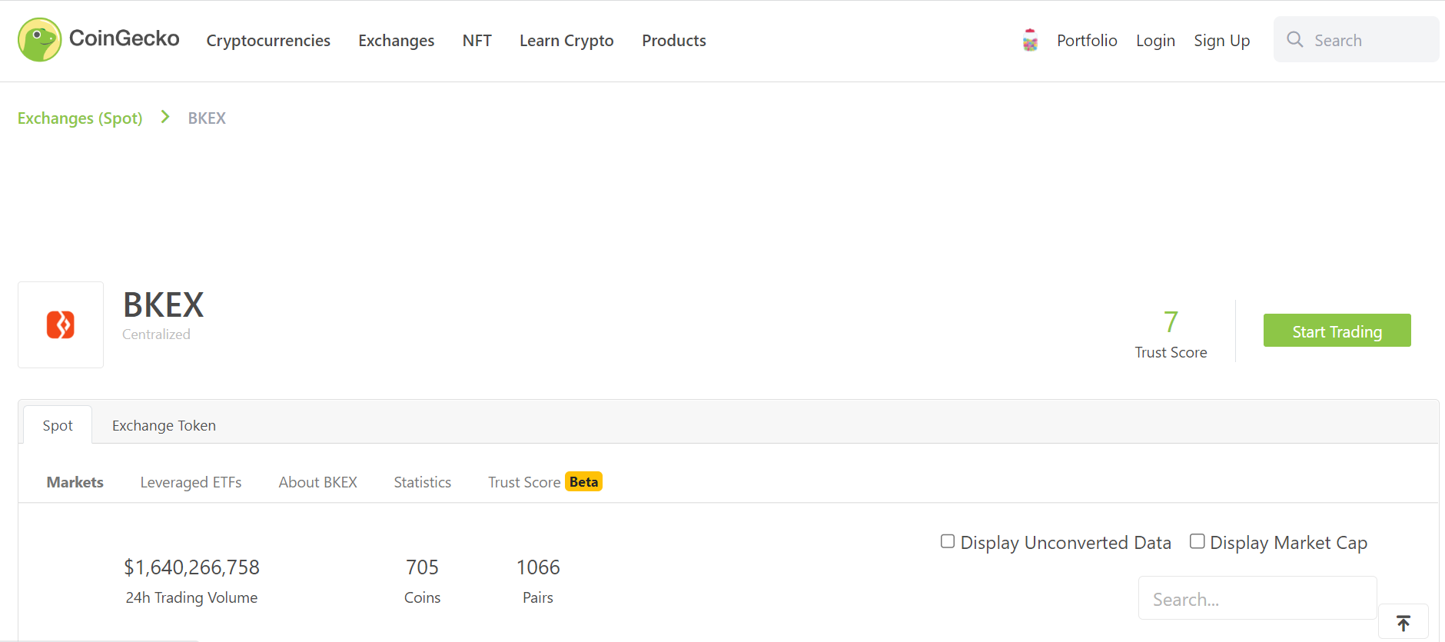Click the BKEX exchange logo thumbnail
The width and height of the screenshot is (1445, 642).
tap(61, 324)
